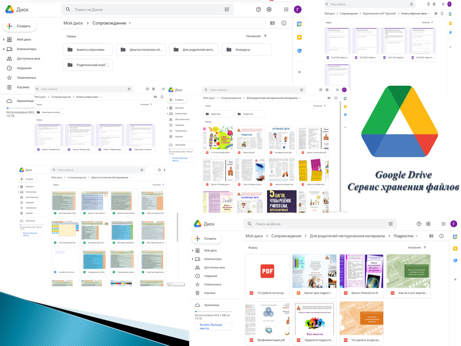Viewport: 461px width, 346px height.
Task: Click the vertical scrollbar in Диагностические обследования window
Action: click(177, 227)
